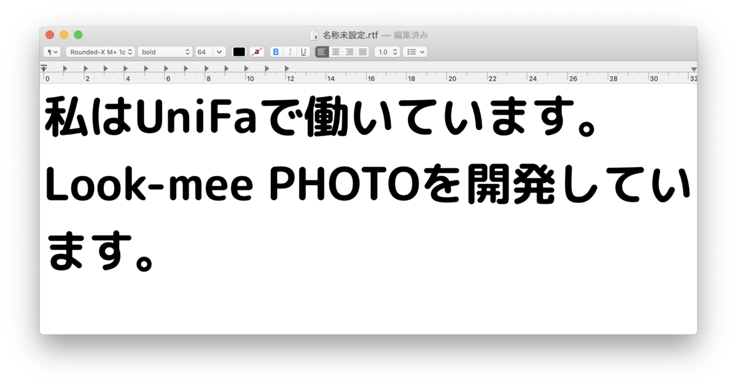
Task: Toggle left alignment in the alignment group
Action: tap(322, 52)
